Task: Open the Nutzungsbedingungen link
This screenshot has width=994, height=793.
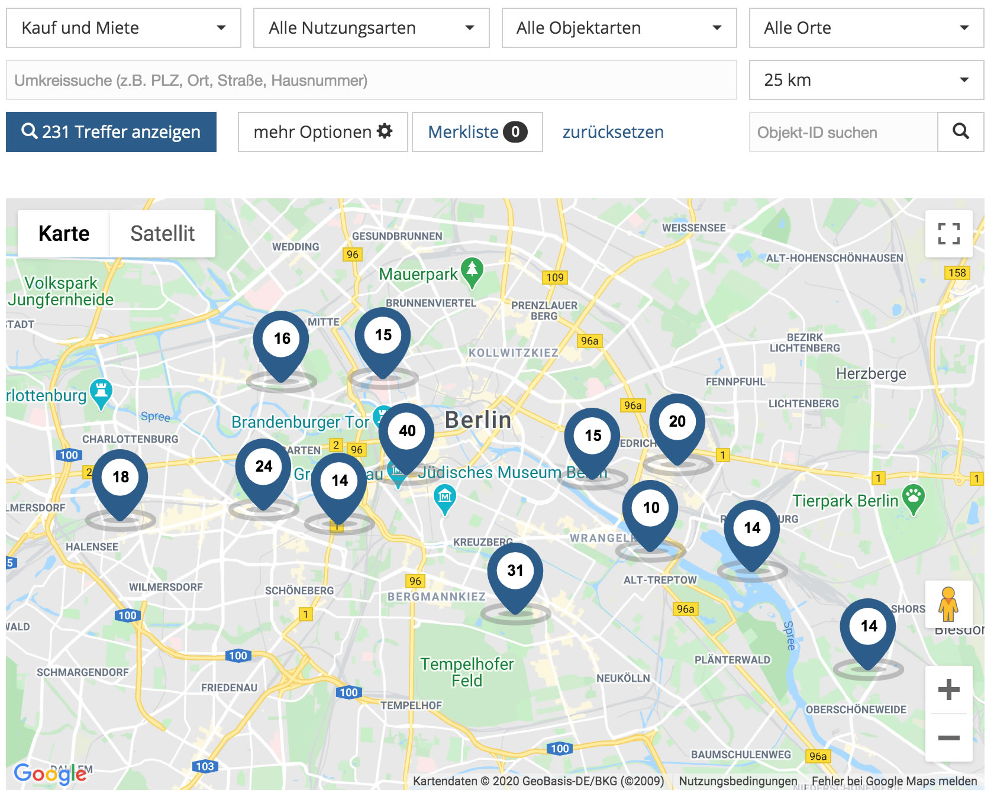Action: coord(738,781)
